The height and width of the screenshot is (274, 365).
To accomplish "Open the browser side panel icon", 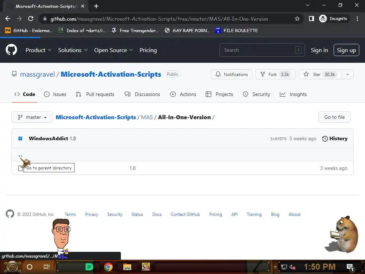I will click(x=311, y=19).
